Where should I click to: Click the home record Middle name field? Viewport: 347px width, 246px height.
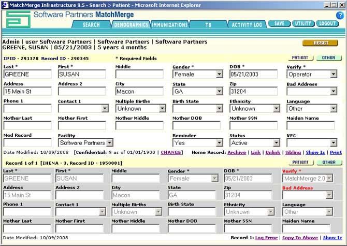(139, 74)
